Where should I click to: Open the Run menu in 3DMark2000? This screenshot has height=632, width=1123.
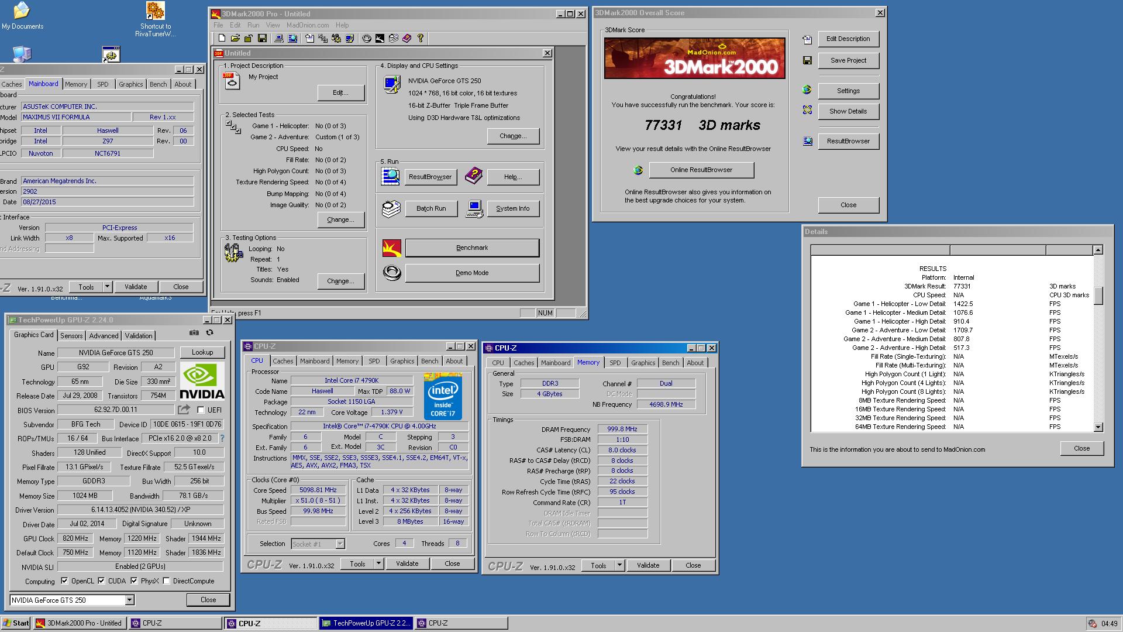pos(253,25)
